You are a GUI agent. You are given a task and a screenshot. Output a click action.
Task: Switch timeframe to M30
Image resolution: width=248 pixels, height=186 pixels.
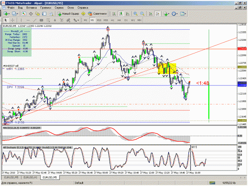[106, 20]
